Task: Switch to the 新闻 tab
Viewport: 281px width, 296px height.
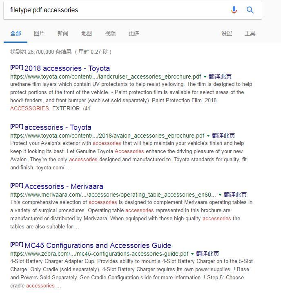Action: point(63,34)
